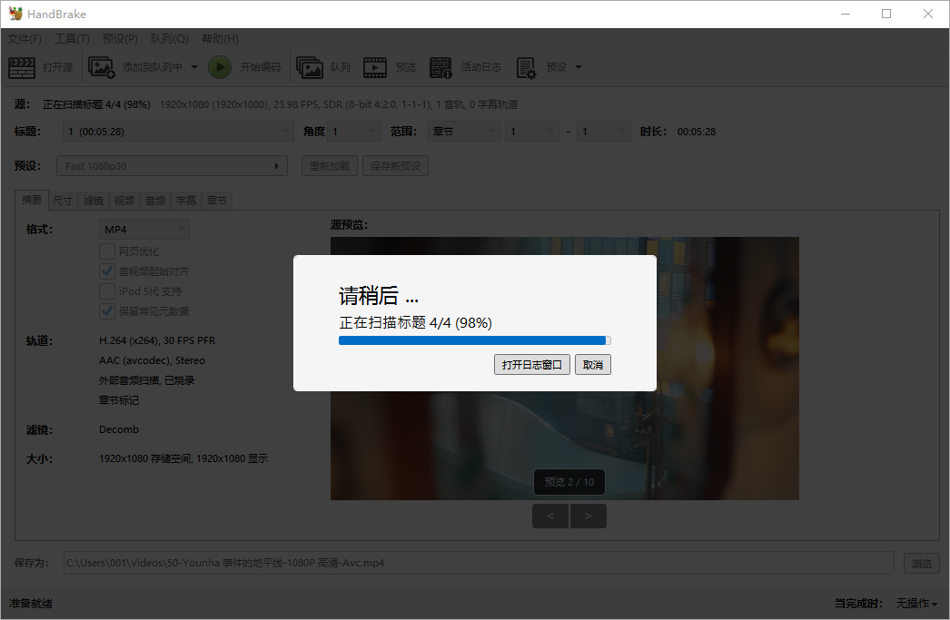Screen dimensions: 950x620
Task: Show the previous preview image
Action: point(550,516)
